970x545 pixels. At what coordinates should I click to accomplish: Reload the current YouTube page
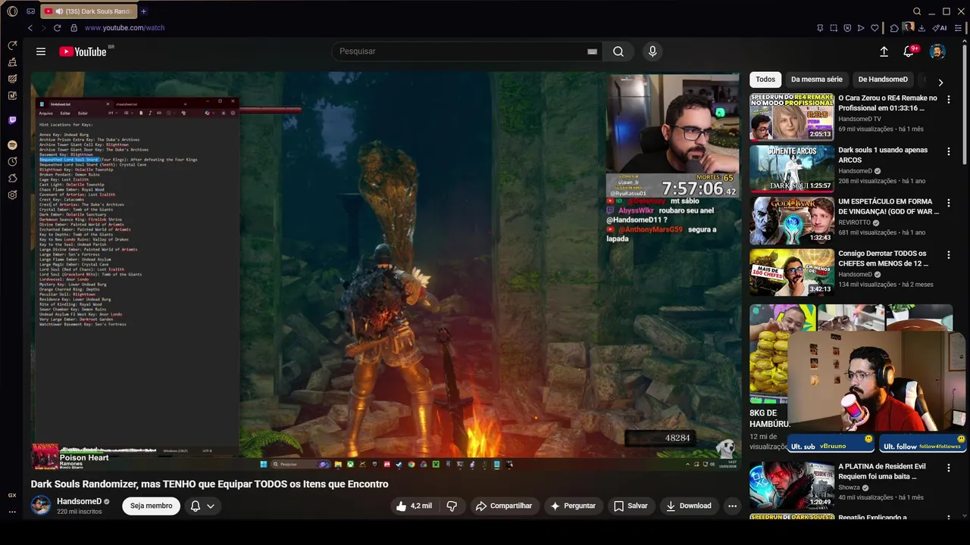tap(57, 28)
